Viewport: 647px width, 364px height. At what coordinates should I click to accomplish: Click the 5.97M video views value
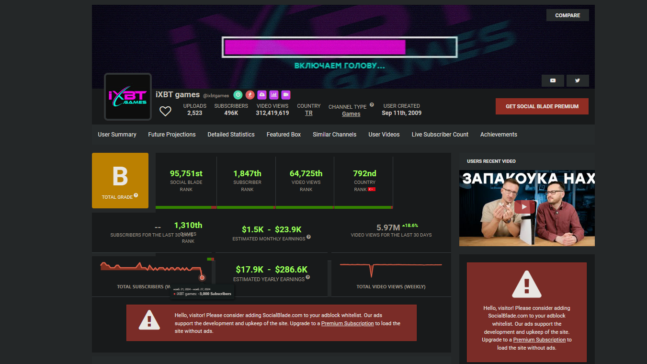pyautogui.click(x=388, y=227)
